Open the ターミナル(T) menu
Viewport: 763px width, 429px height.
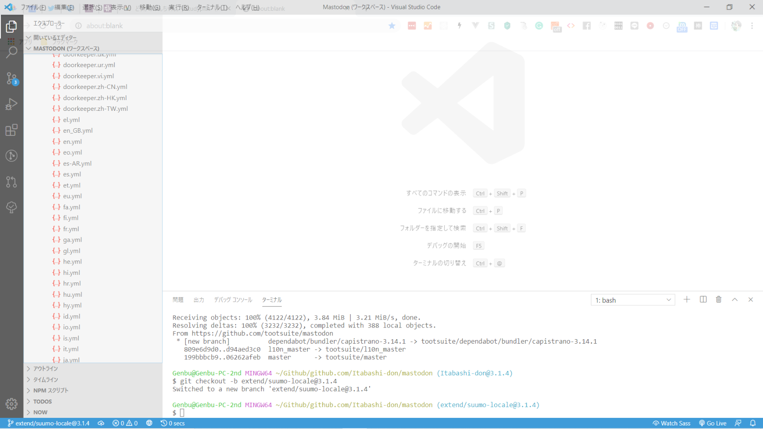[212, 7]
